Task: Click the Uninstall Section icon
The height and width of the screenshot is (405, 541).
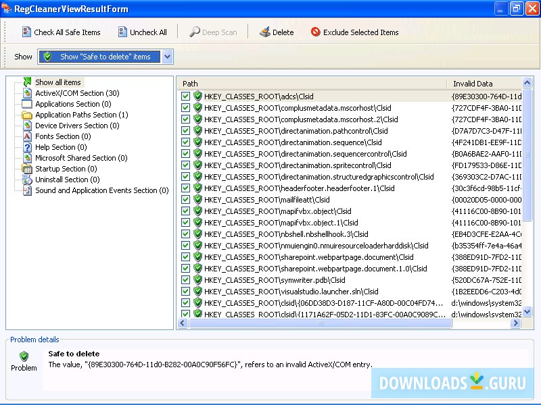Action: [x=27, y=180]
